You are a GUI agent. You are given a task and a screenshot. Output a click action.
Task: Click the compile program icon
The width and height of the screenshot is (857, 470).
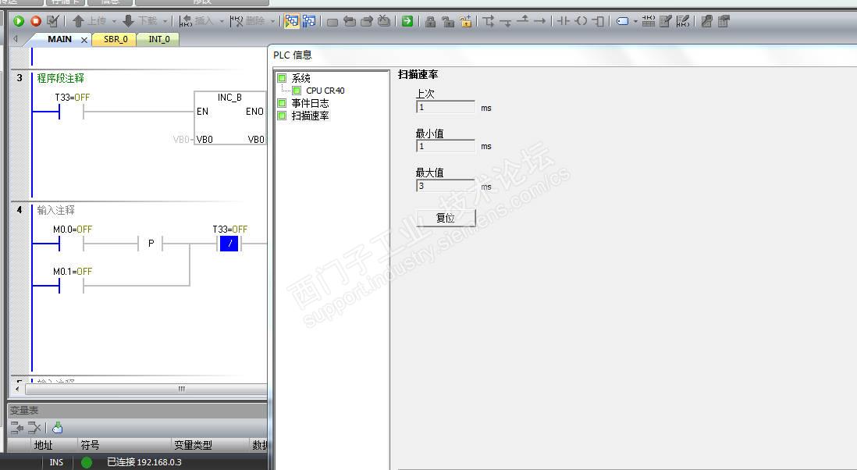tap(53, 21)
